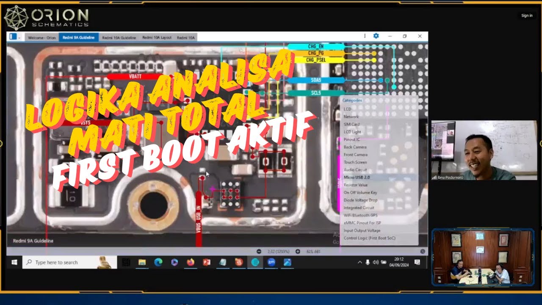542x305 pixels.
Task: Click the Redmi 9A Guideline watermark label
Action: [33, 241]
